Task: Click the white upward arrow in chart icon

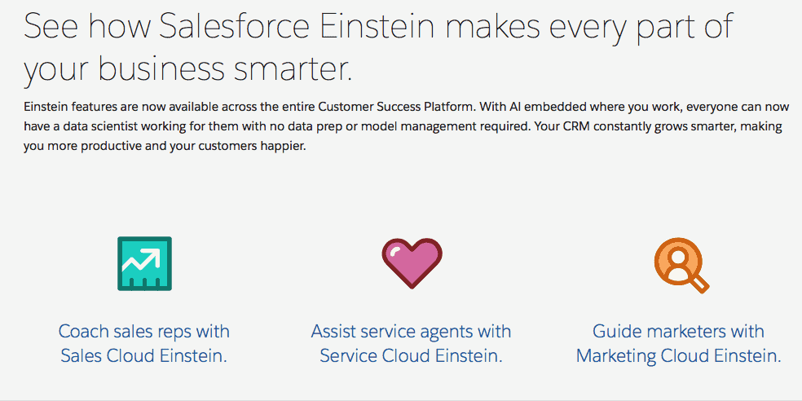Action: [x=141, y=260]
